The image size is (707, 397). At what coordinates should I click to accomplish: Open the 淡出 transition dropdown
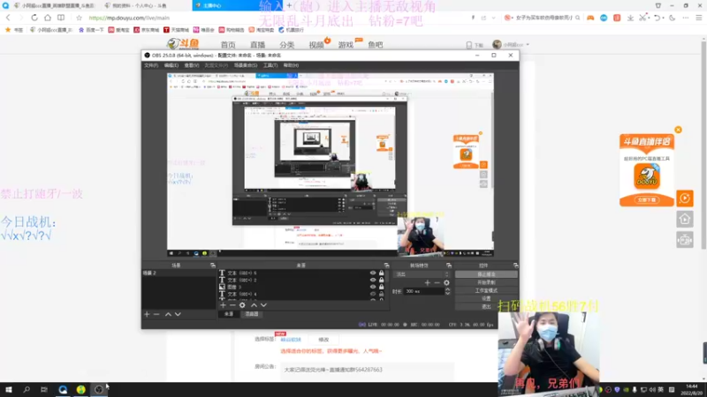422,274
